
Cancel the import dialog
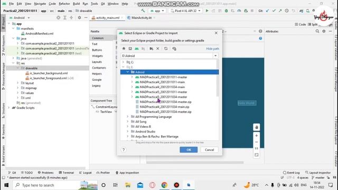(x=209, y=150)
